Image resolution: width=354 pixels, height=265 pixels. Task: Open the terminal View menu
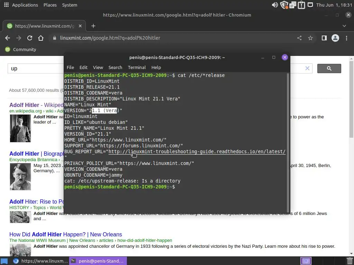click(98, 67)
